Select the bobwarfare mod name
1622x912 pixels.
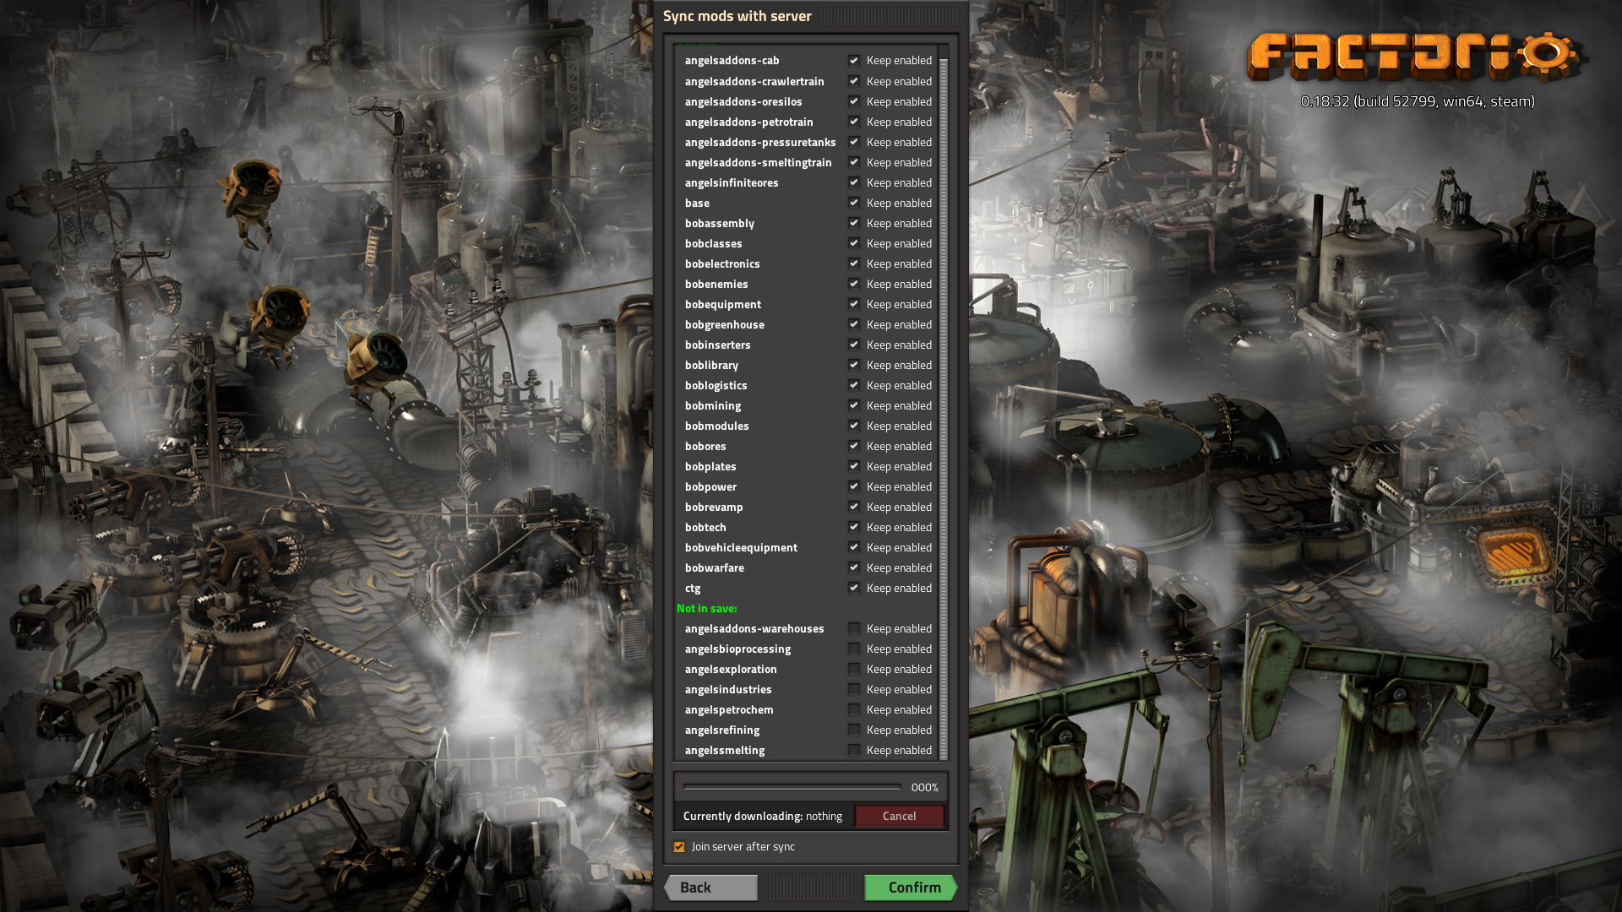tap(715, 568)
